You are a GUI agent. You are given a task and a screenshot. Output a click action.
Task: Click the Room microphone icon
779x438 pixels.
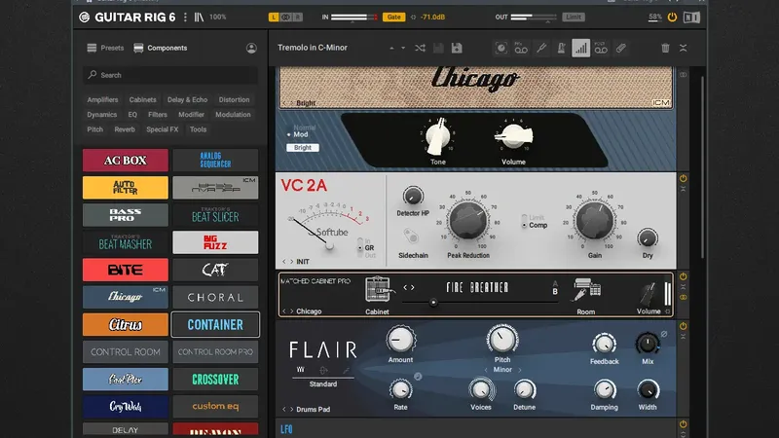tap(587, 289)
